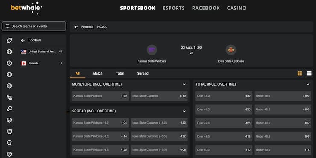
Task: Select the All markets tab
Action: (78, 73)
